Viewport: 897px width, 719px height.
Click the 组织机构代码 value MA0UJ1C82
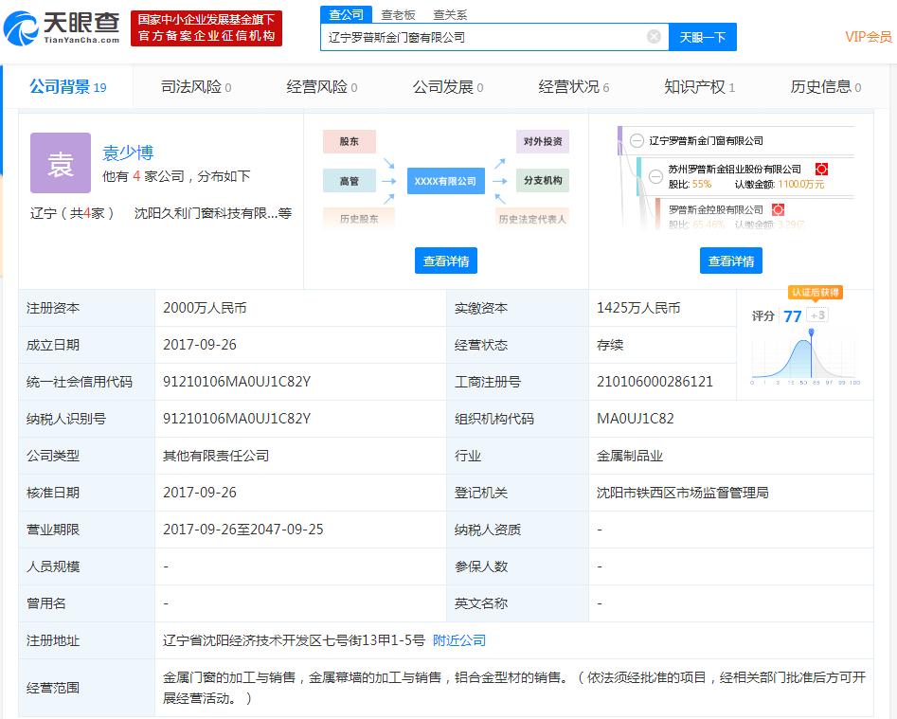[635, 419]
